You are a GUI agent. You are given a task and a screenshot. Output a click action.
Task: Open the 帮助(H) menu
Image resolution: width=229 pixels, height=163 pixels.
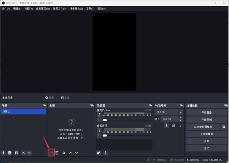click(x=102, y=9)
